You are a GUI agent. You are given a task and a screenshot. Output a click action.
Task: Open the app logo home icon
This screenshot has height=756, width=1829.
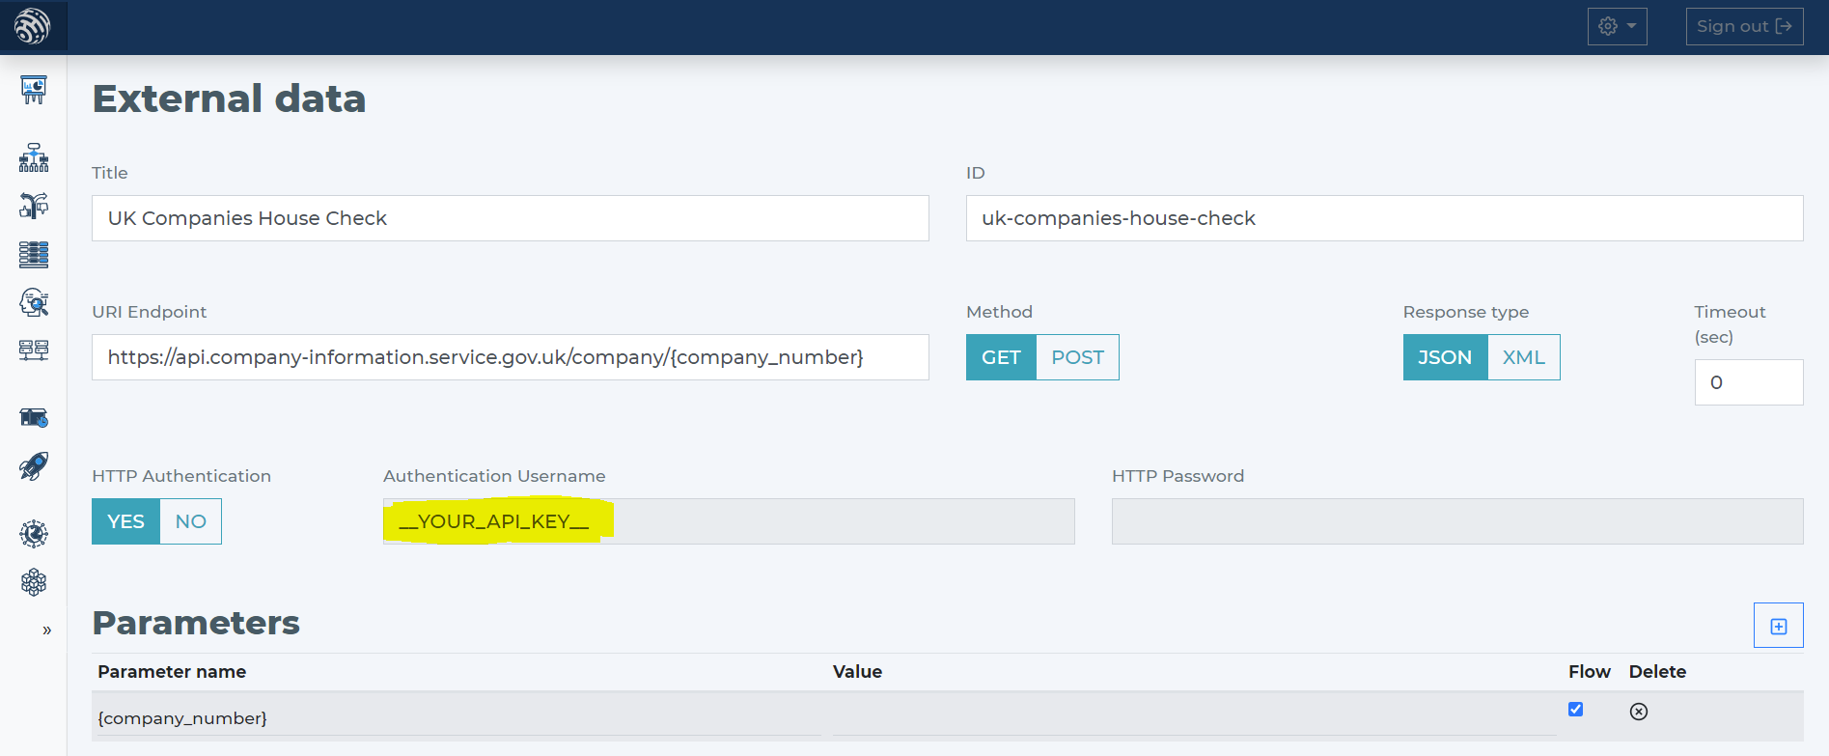click(33, 26)
